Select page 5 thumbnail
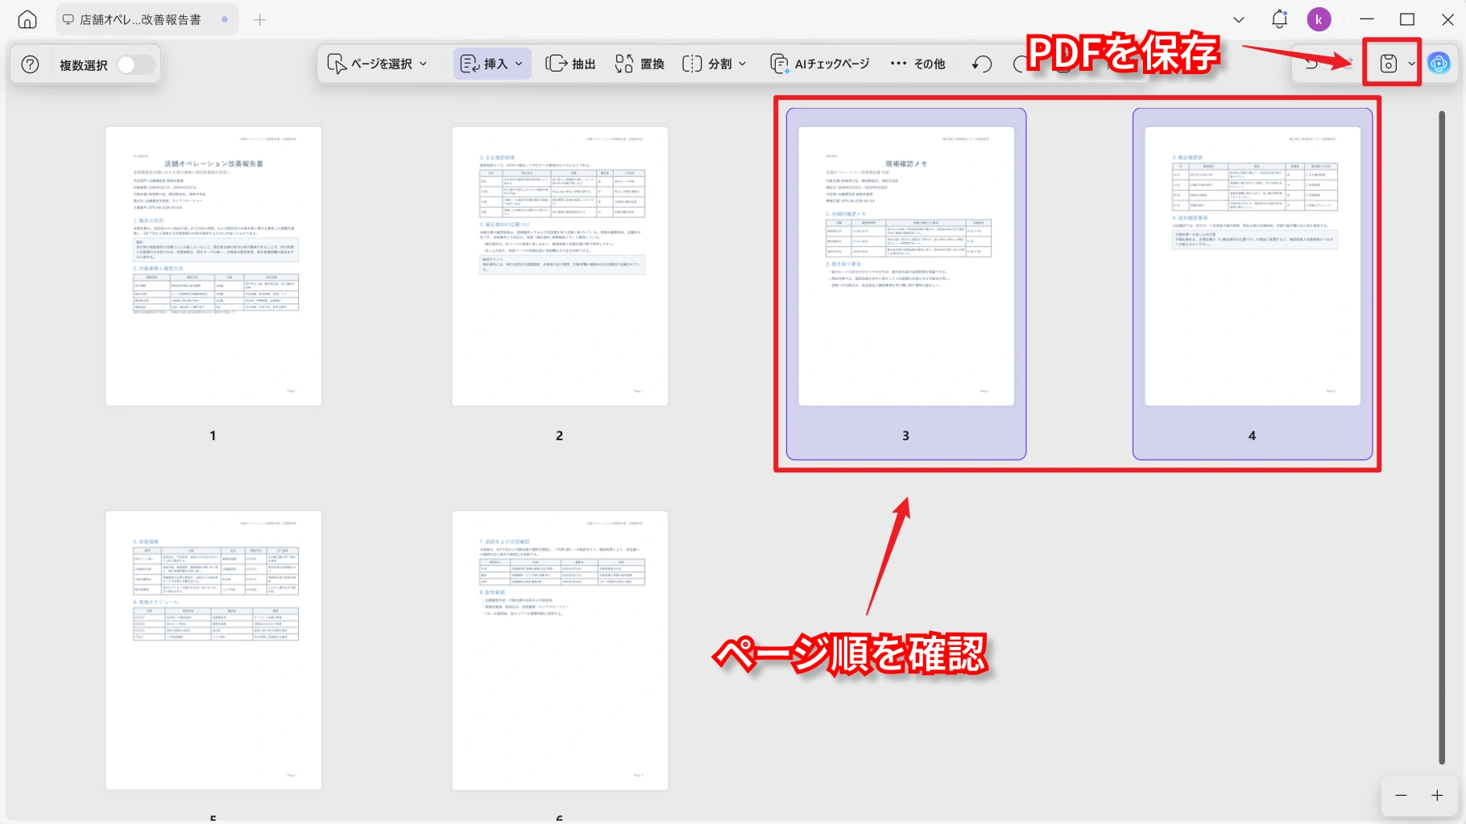 tap(213, 650)
